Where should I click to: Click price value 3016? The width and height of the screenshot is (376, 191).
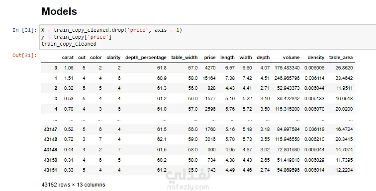[210, 139]
